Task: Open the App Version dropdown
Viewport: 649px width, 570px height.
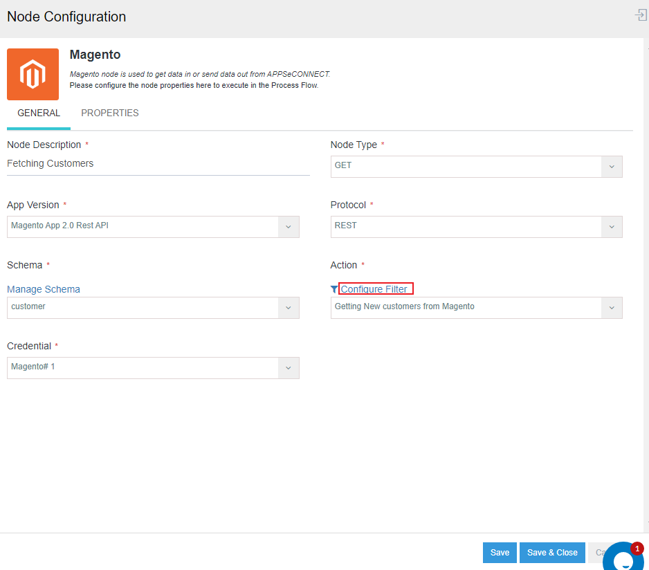Action: pyautogui.click(x=289, y=227)
